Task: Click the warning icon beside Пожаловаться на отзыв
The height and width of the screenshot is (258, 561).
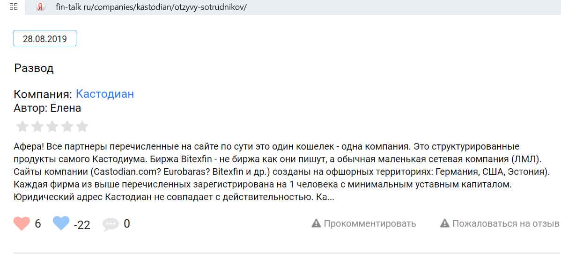Action: coord(445,223)
